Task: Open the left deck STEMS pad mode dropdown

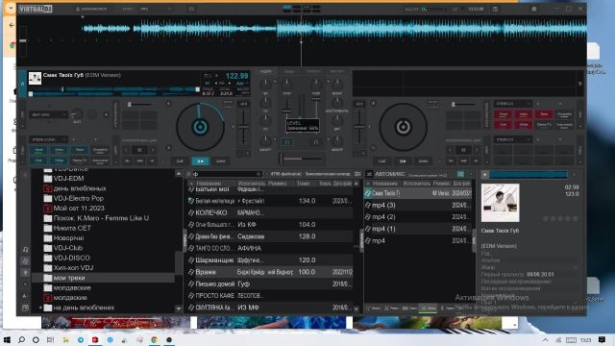Action: (x=49, y=139)
